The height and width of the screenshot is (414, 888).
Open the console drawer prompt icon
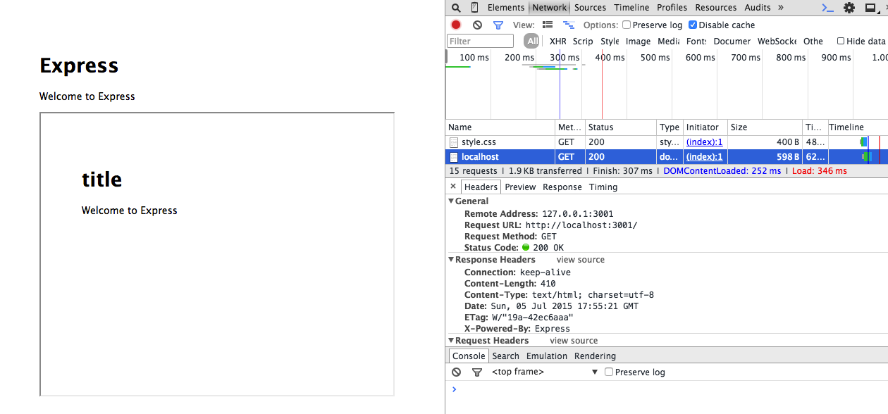[x=827, y=8]
